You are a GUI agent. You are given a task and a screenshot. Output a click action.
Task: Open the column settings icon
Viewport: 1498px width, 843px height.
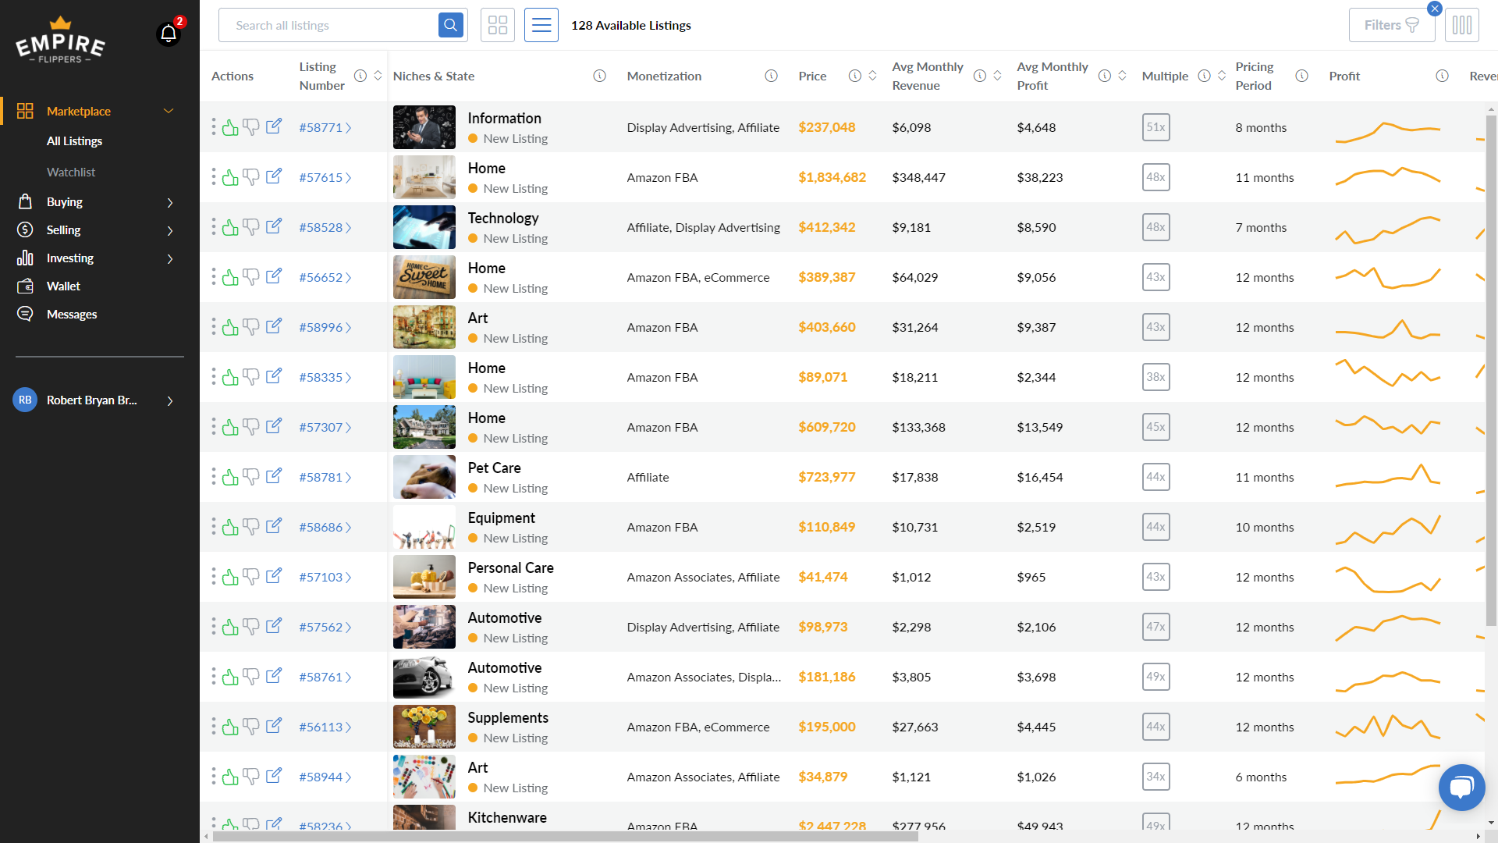[1462, 25]
